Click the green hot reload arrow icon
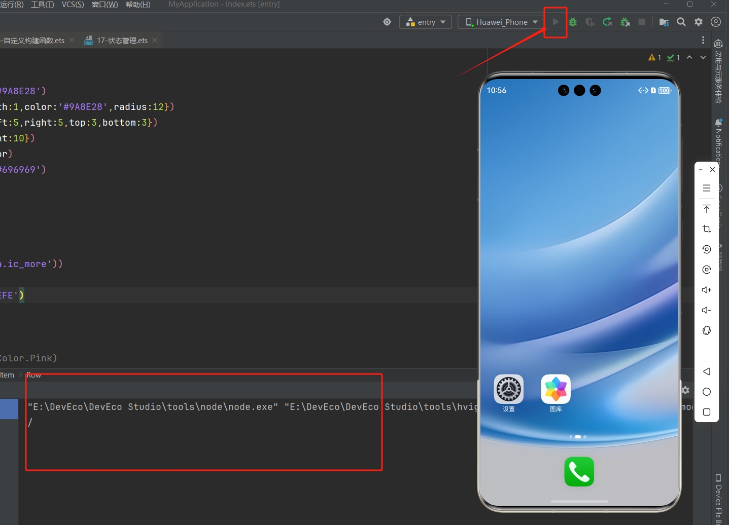 [607, 22]
